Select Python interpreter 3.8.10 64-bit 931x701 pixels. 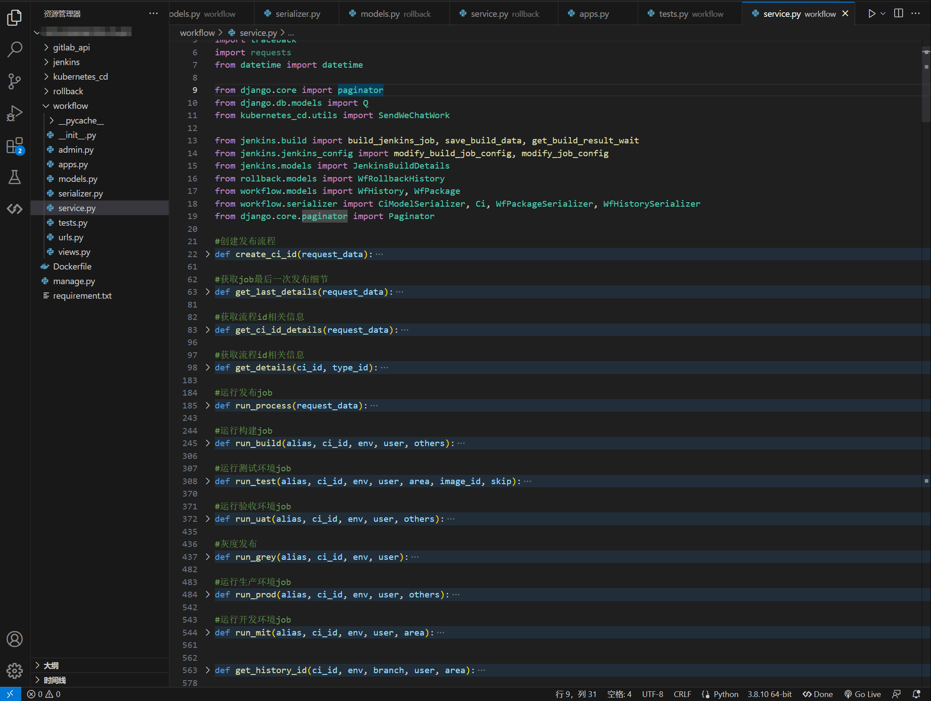769,694
